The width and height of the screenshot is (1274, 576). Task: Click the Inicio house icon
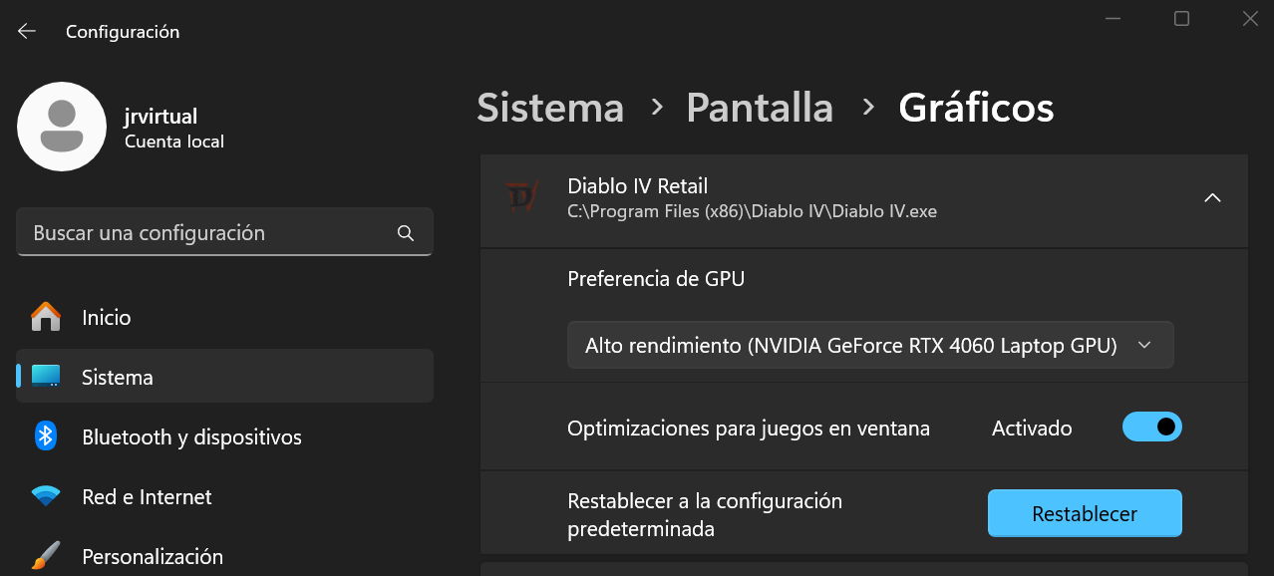pyautogui.click(x=46, y=318)
